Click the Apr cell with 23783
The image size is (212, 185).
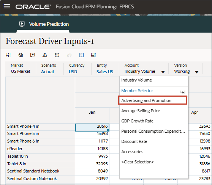pyautogui.click(x=200, y=179)
